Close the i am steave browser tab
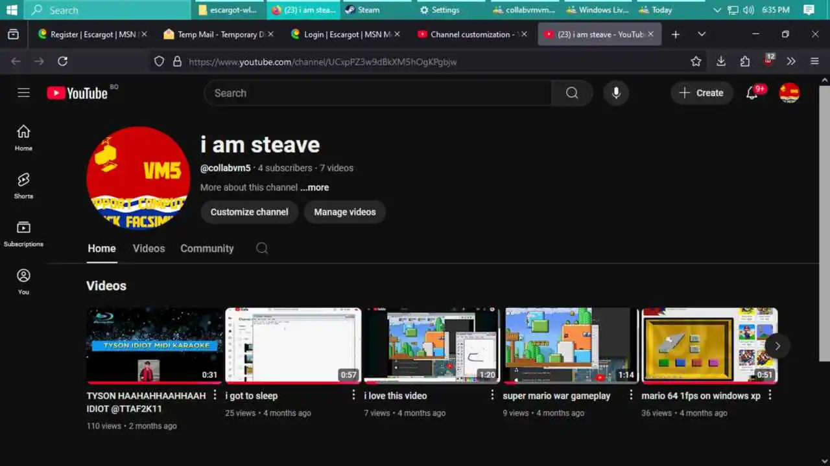The height and width of the screenshot is (466, 830). (650, 34)
